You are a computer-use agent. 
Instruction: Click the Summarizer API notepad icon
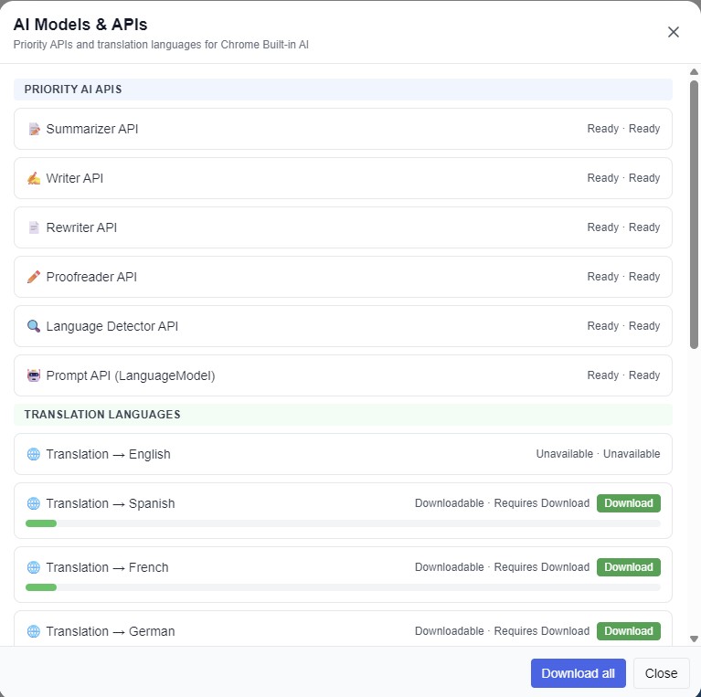click(34, 129)
